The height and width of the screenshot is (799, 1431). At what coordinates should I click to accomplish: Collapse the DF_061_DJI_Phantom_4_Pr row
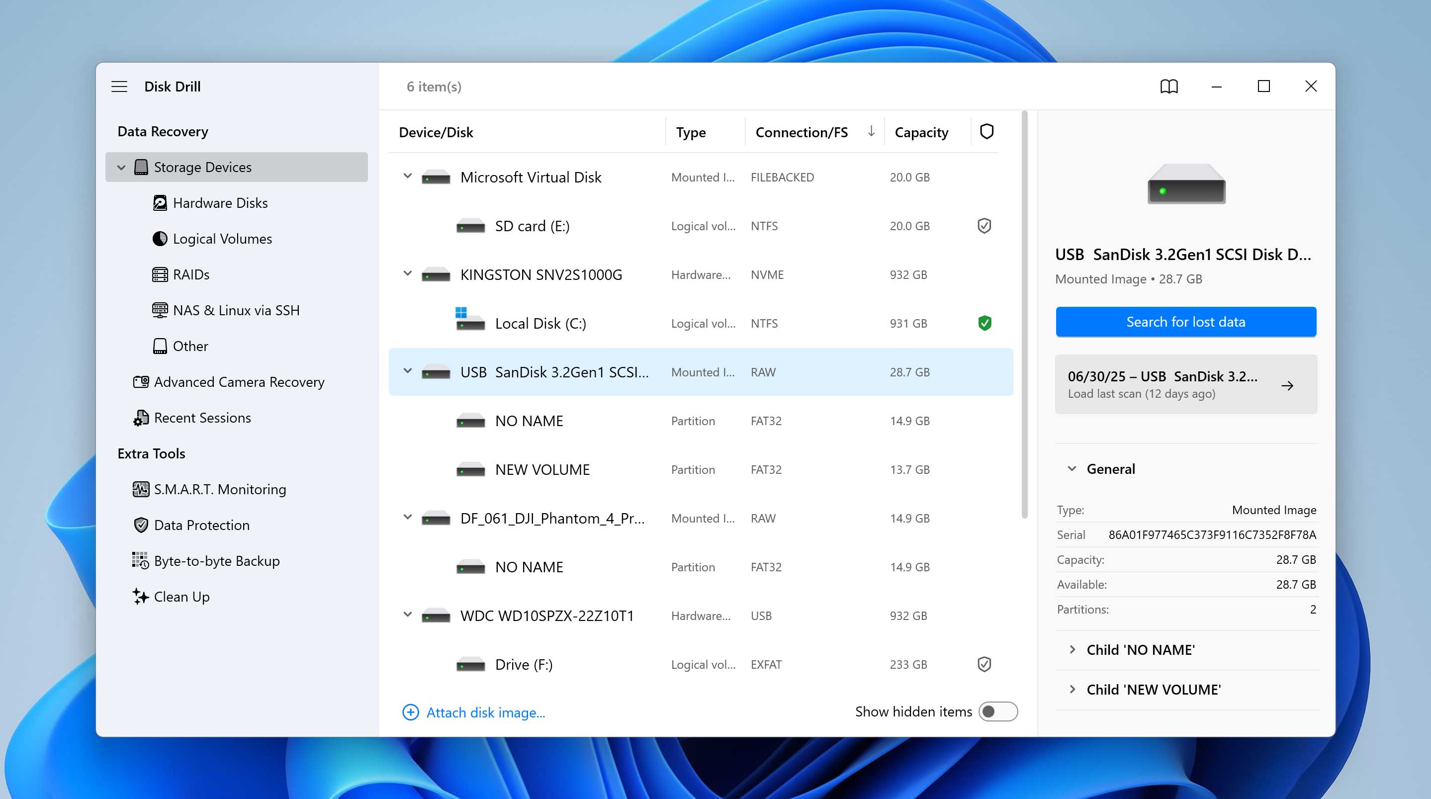[x=407, y=517]
